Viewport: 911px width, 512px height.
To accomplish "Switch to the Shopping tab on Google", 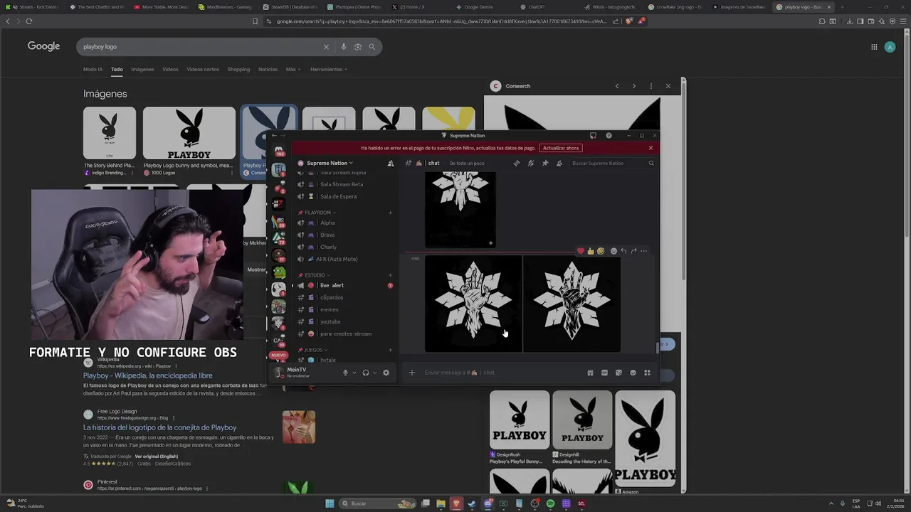I will (238, 69).
